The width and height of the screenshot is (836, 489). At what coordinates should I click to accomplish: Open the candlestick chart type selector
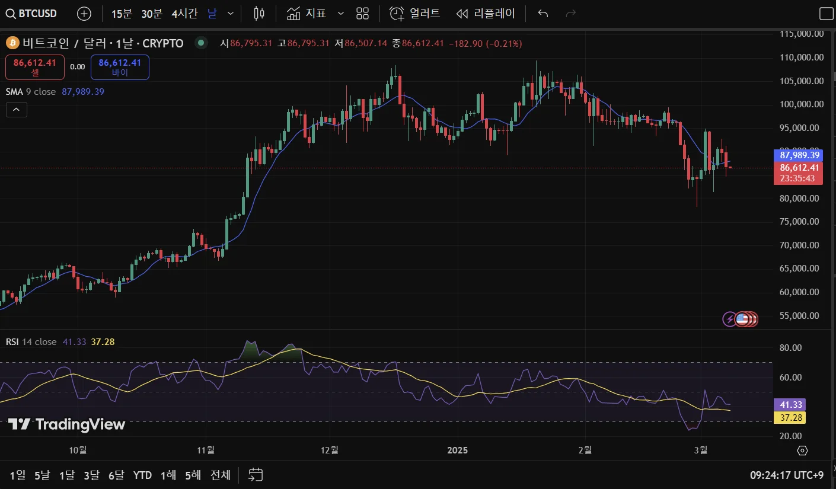point(259,13)
